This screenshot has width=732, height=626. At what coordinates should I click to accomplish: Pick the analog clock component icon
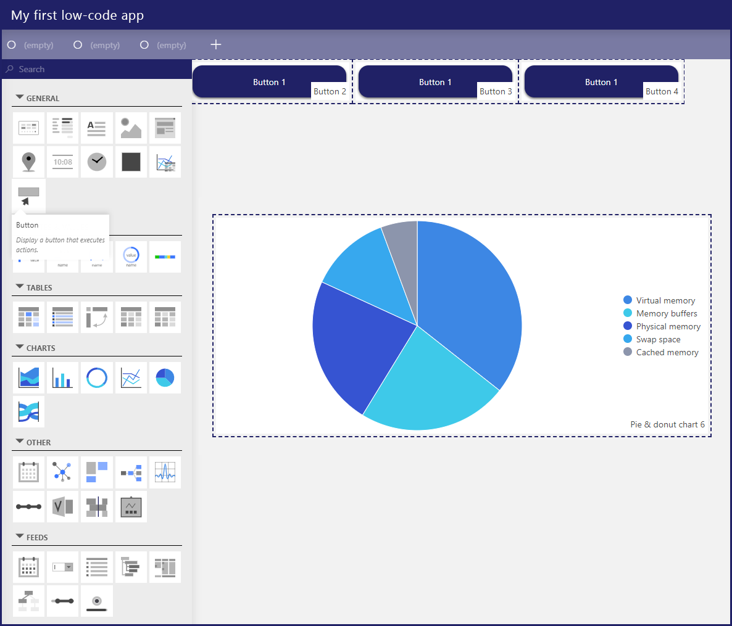[97, 162]
